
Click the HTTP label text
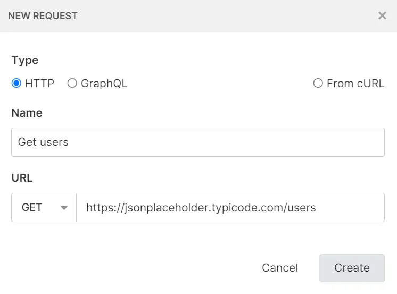(39, 84)
